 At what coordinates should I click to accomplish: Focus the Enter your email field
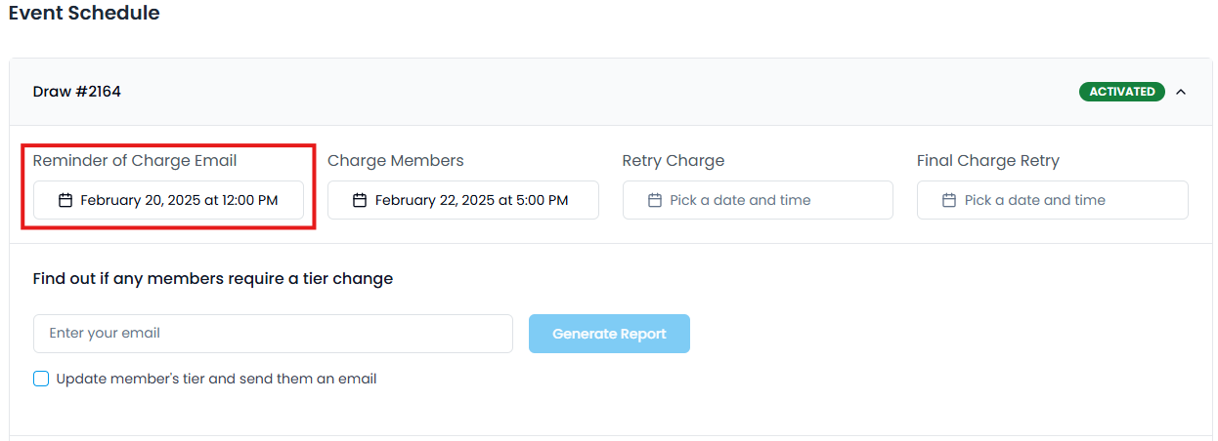pos(273,334)
